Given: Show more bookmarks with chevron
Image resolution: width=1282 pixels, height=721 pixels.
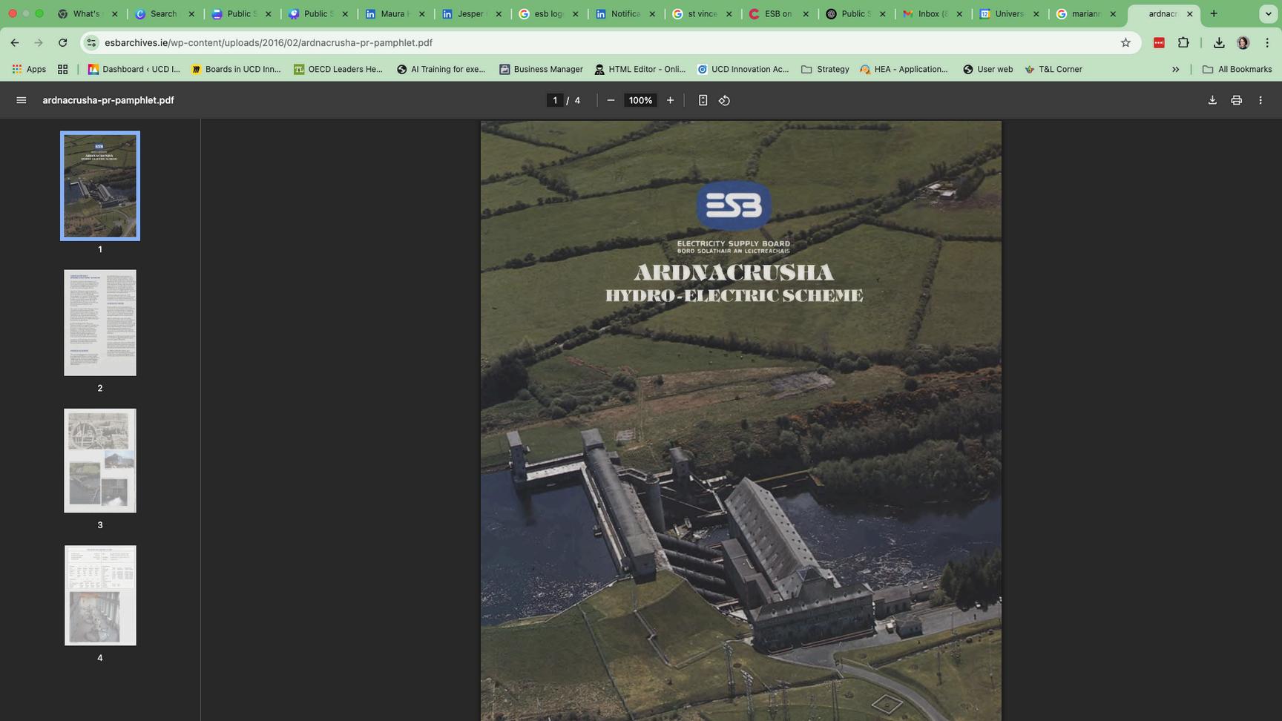Looking at the screenshot, I should 1176,69.
